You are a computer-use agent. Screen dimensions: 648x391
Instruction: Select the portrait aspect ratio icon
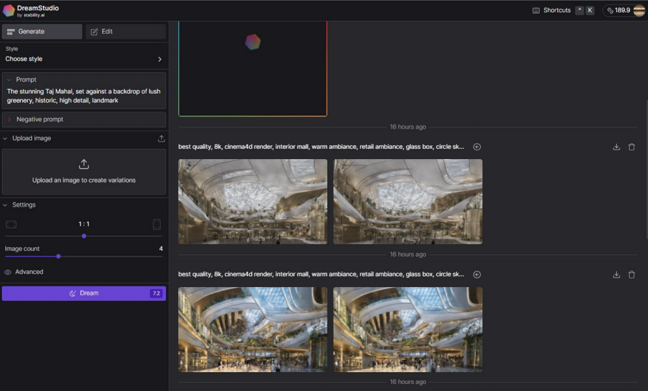pos(157,224)
